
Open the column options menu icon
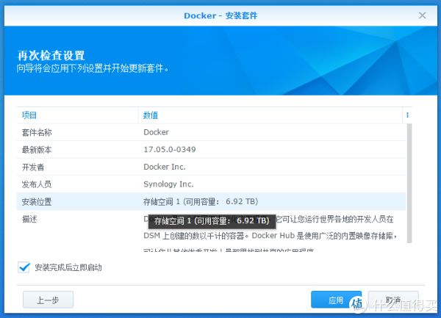[x=406, y=115]
